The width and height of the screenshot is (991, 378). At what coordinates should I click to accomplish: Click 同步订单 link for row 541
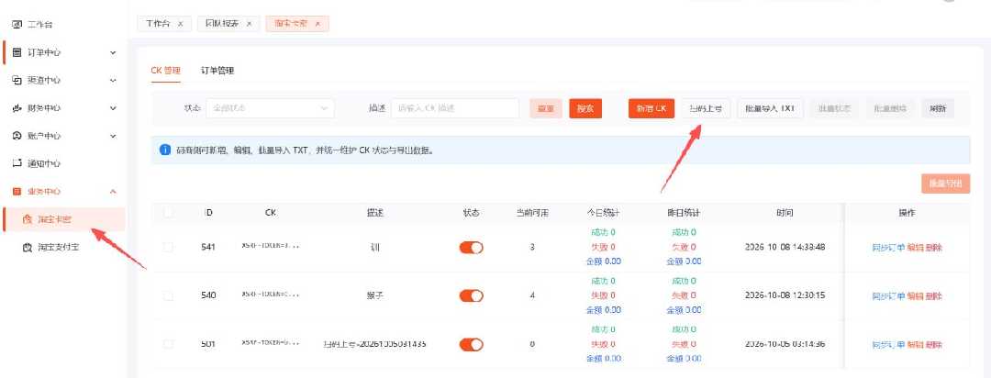click(x=888, y=247)
